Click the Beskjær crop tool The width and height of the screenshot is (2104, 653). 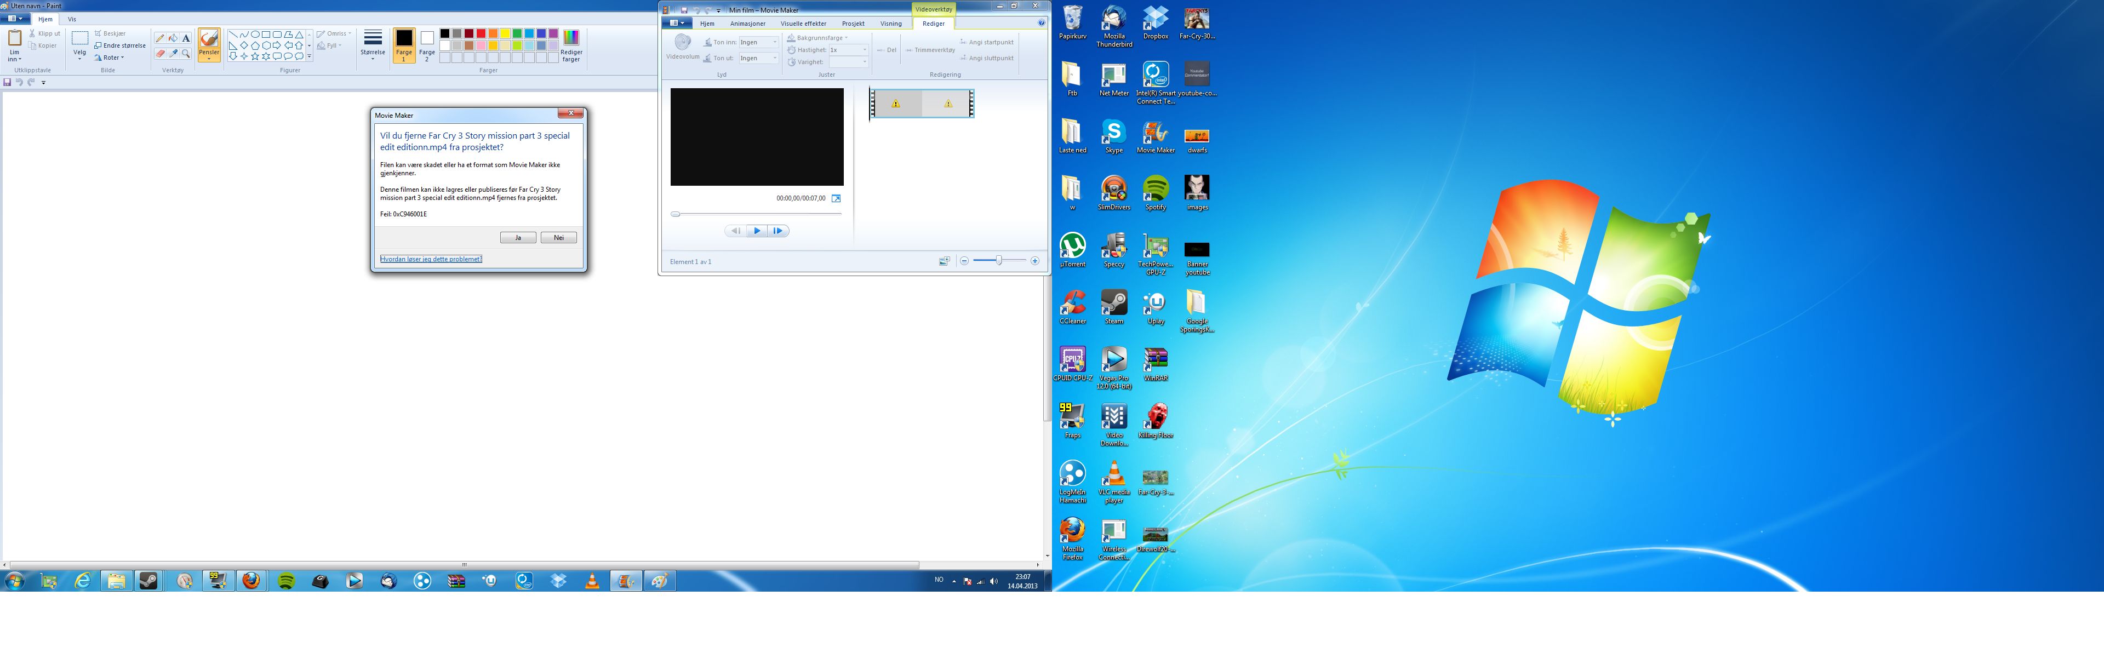(110, 33)
